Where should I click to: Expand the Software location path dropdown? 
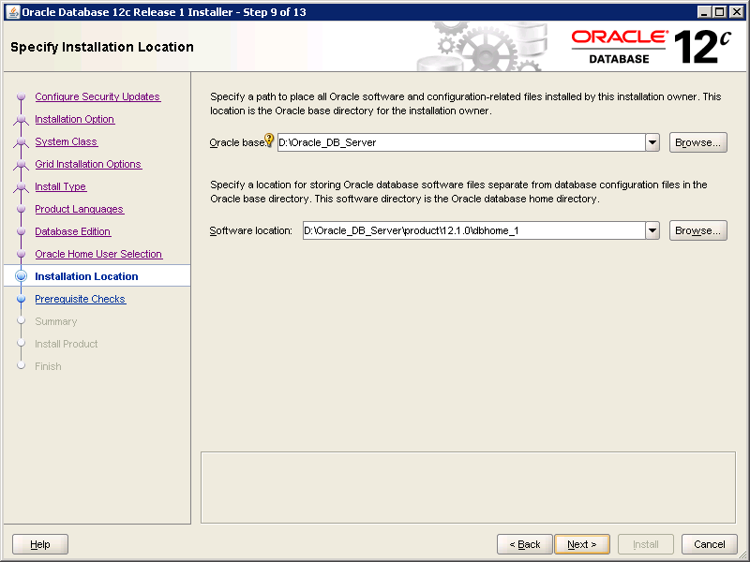coord(652,230)
